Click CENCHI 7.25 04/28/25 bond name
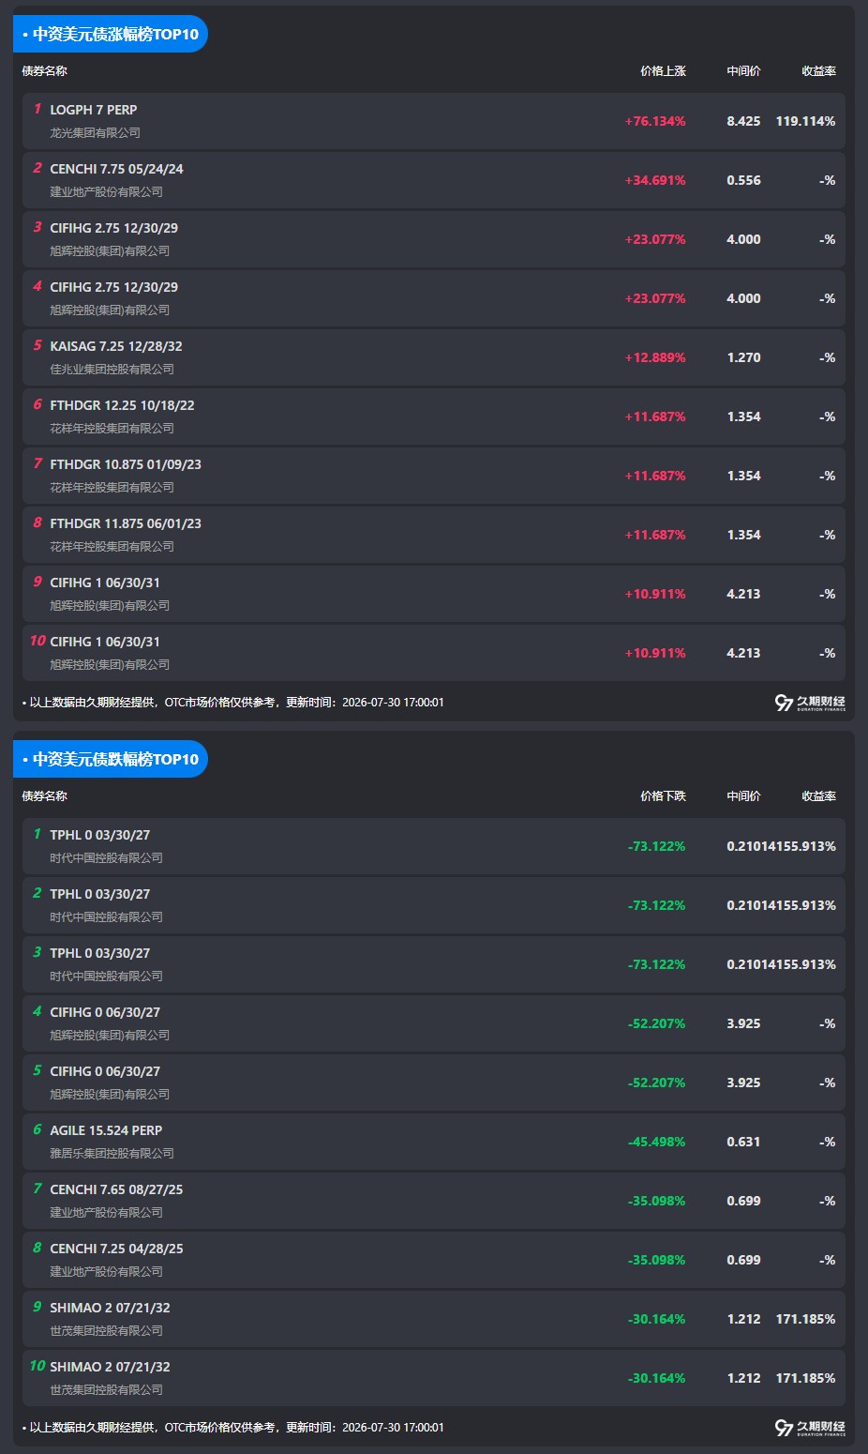 click(116, 1249)
